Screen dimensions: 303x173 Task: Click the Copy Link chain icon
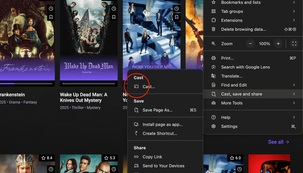pos(136,157)
